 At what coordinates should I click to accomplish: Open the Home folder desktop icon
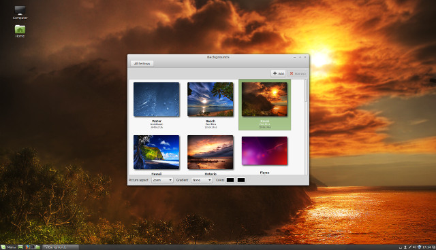point(20,31)
